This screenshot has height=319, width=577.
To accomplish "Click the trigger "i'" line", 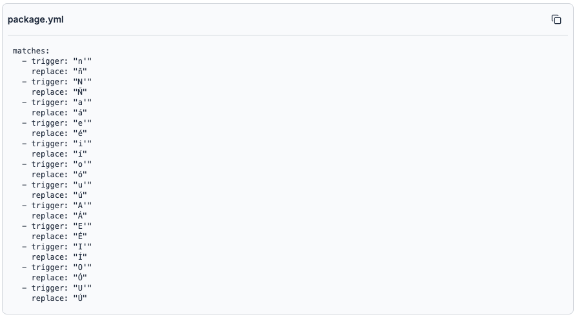I will [x=57, y=143].
